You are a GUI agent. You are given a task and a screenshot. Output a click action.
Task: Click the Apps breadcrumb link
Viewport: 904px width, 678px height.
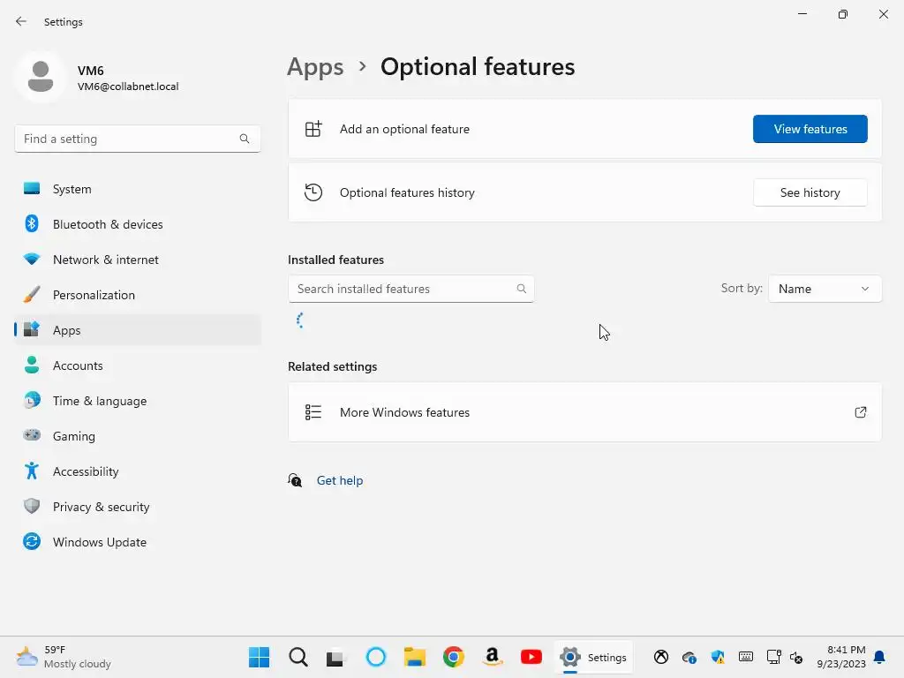[x=315, y=67]
